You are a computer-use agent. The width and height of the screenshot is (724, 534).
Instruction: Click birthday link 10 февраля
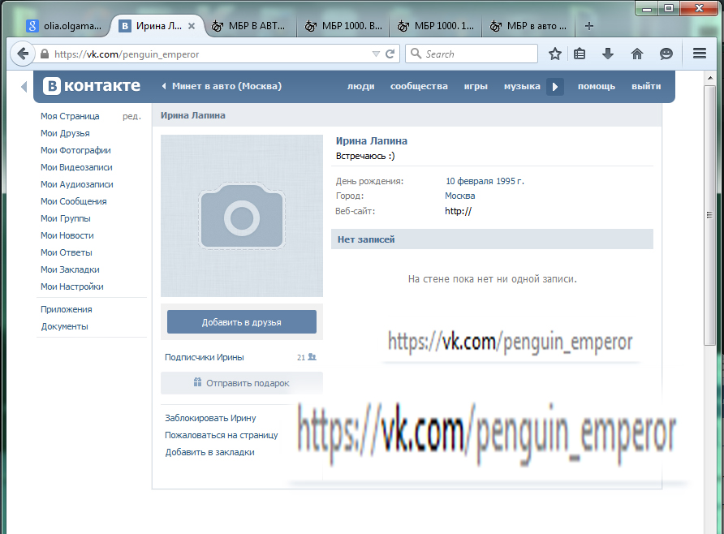pos(470,182)
